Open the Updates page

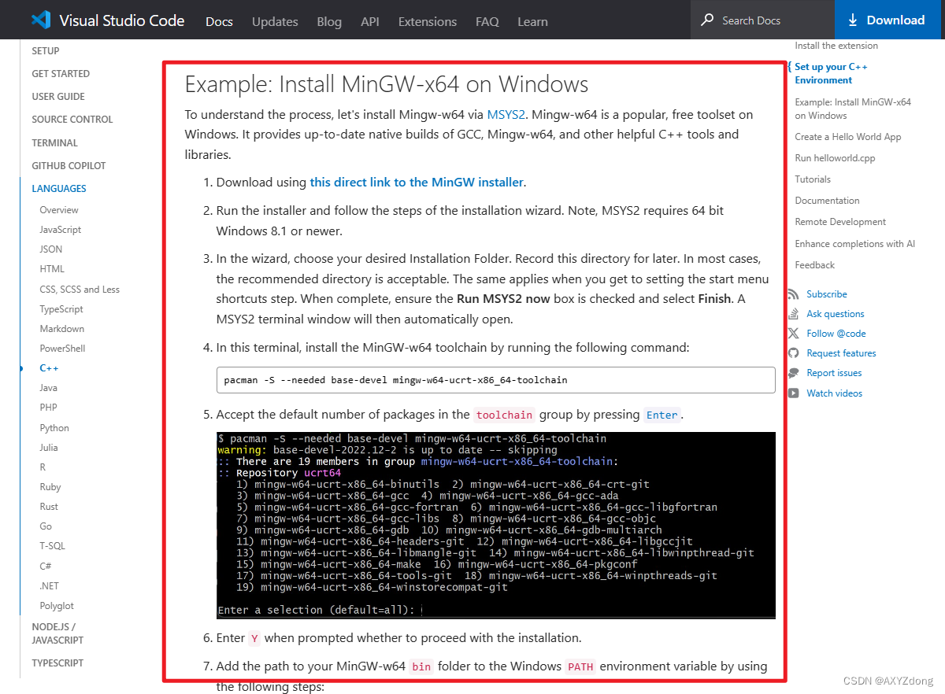pyautogui.click(x=275, y=21)
